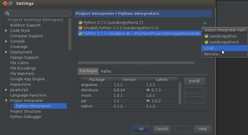Select Python Interpreters tree item

coord(40,106)
